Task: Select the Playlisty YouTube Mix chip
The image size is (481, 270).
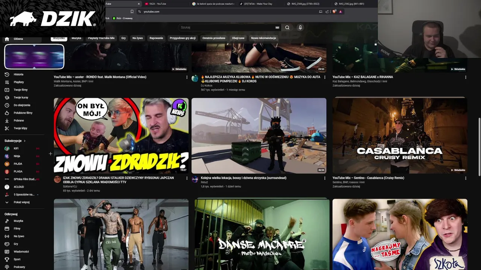Action: 101,38
